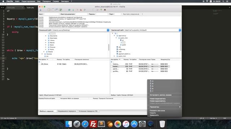Viewport: 231px width, 129px height.
Task: Open the remote site path dropdown
Action: click(180, 30)
